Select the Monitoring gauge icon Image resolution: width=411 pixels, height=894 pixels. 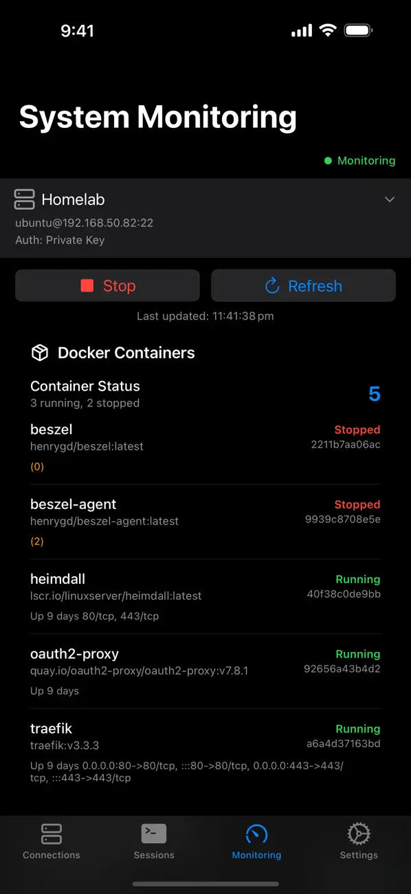point(256,833)
